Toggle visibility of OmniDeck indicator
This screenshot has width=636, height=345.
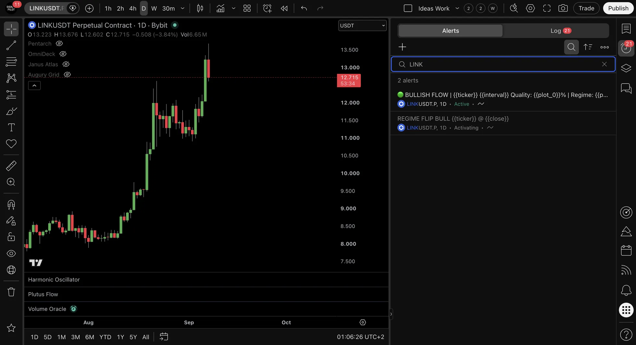tap(63, 54)
